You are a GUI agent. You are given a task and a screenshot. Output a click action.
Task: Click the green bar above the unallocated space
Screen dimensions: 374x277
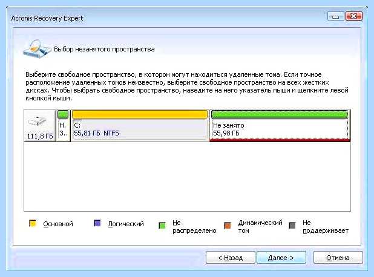(x=280, y=114)
